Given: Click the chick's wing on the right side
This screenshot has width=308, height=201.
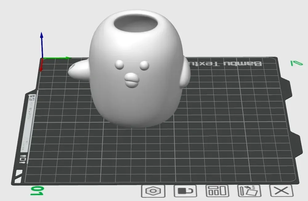Looking at the screenshot, I should 185,72.
